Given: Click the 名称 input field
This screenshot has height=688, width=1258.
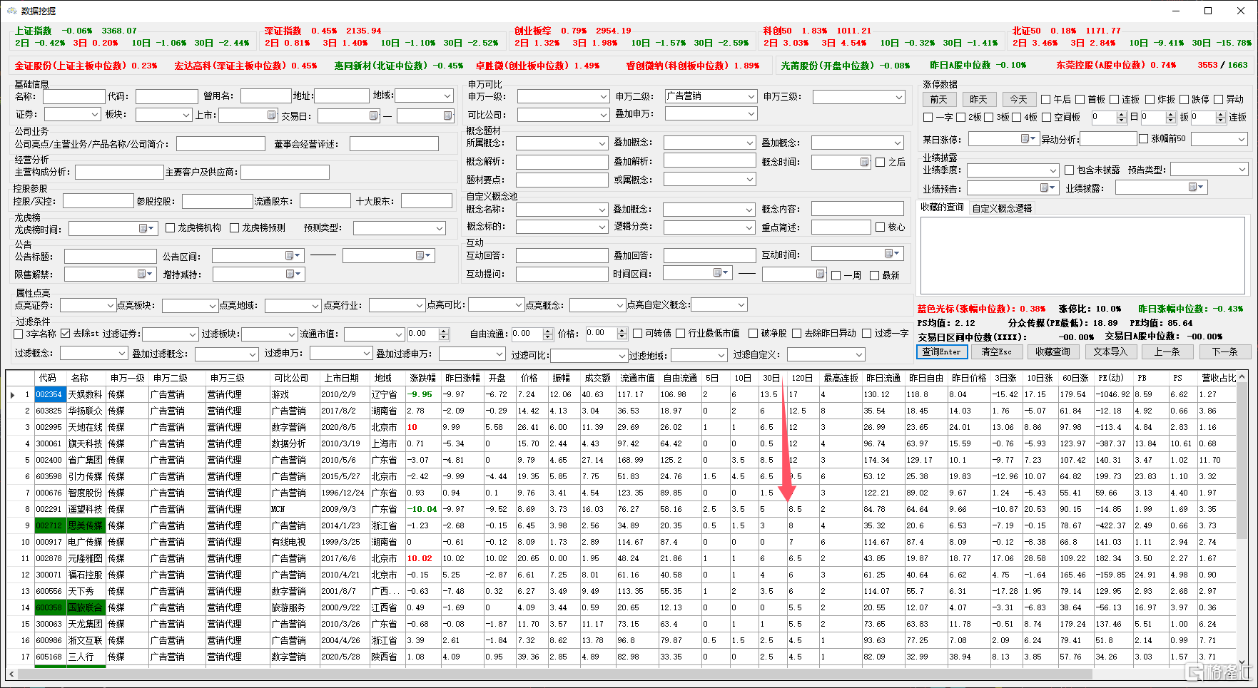Looking at the screenshot, I should click(74, 96).
